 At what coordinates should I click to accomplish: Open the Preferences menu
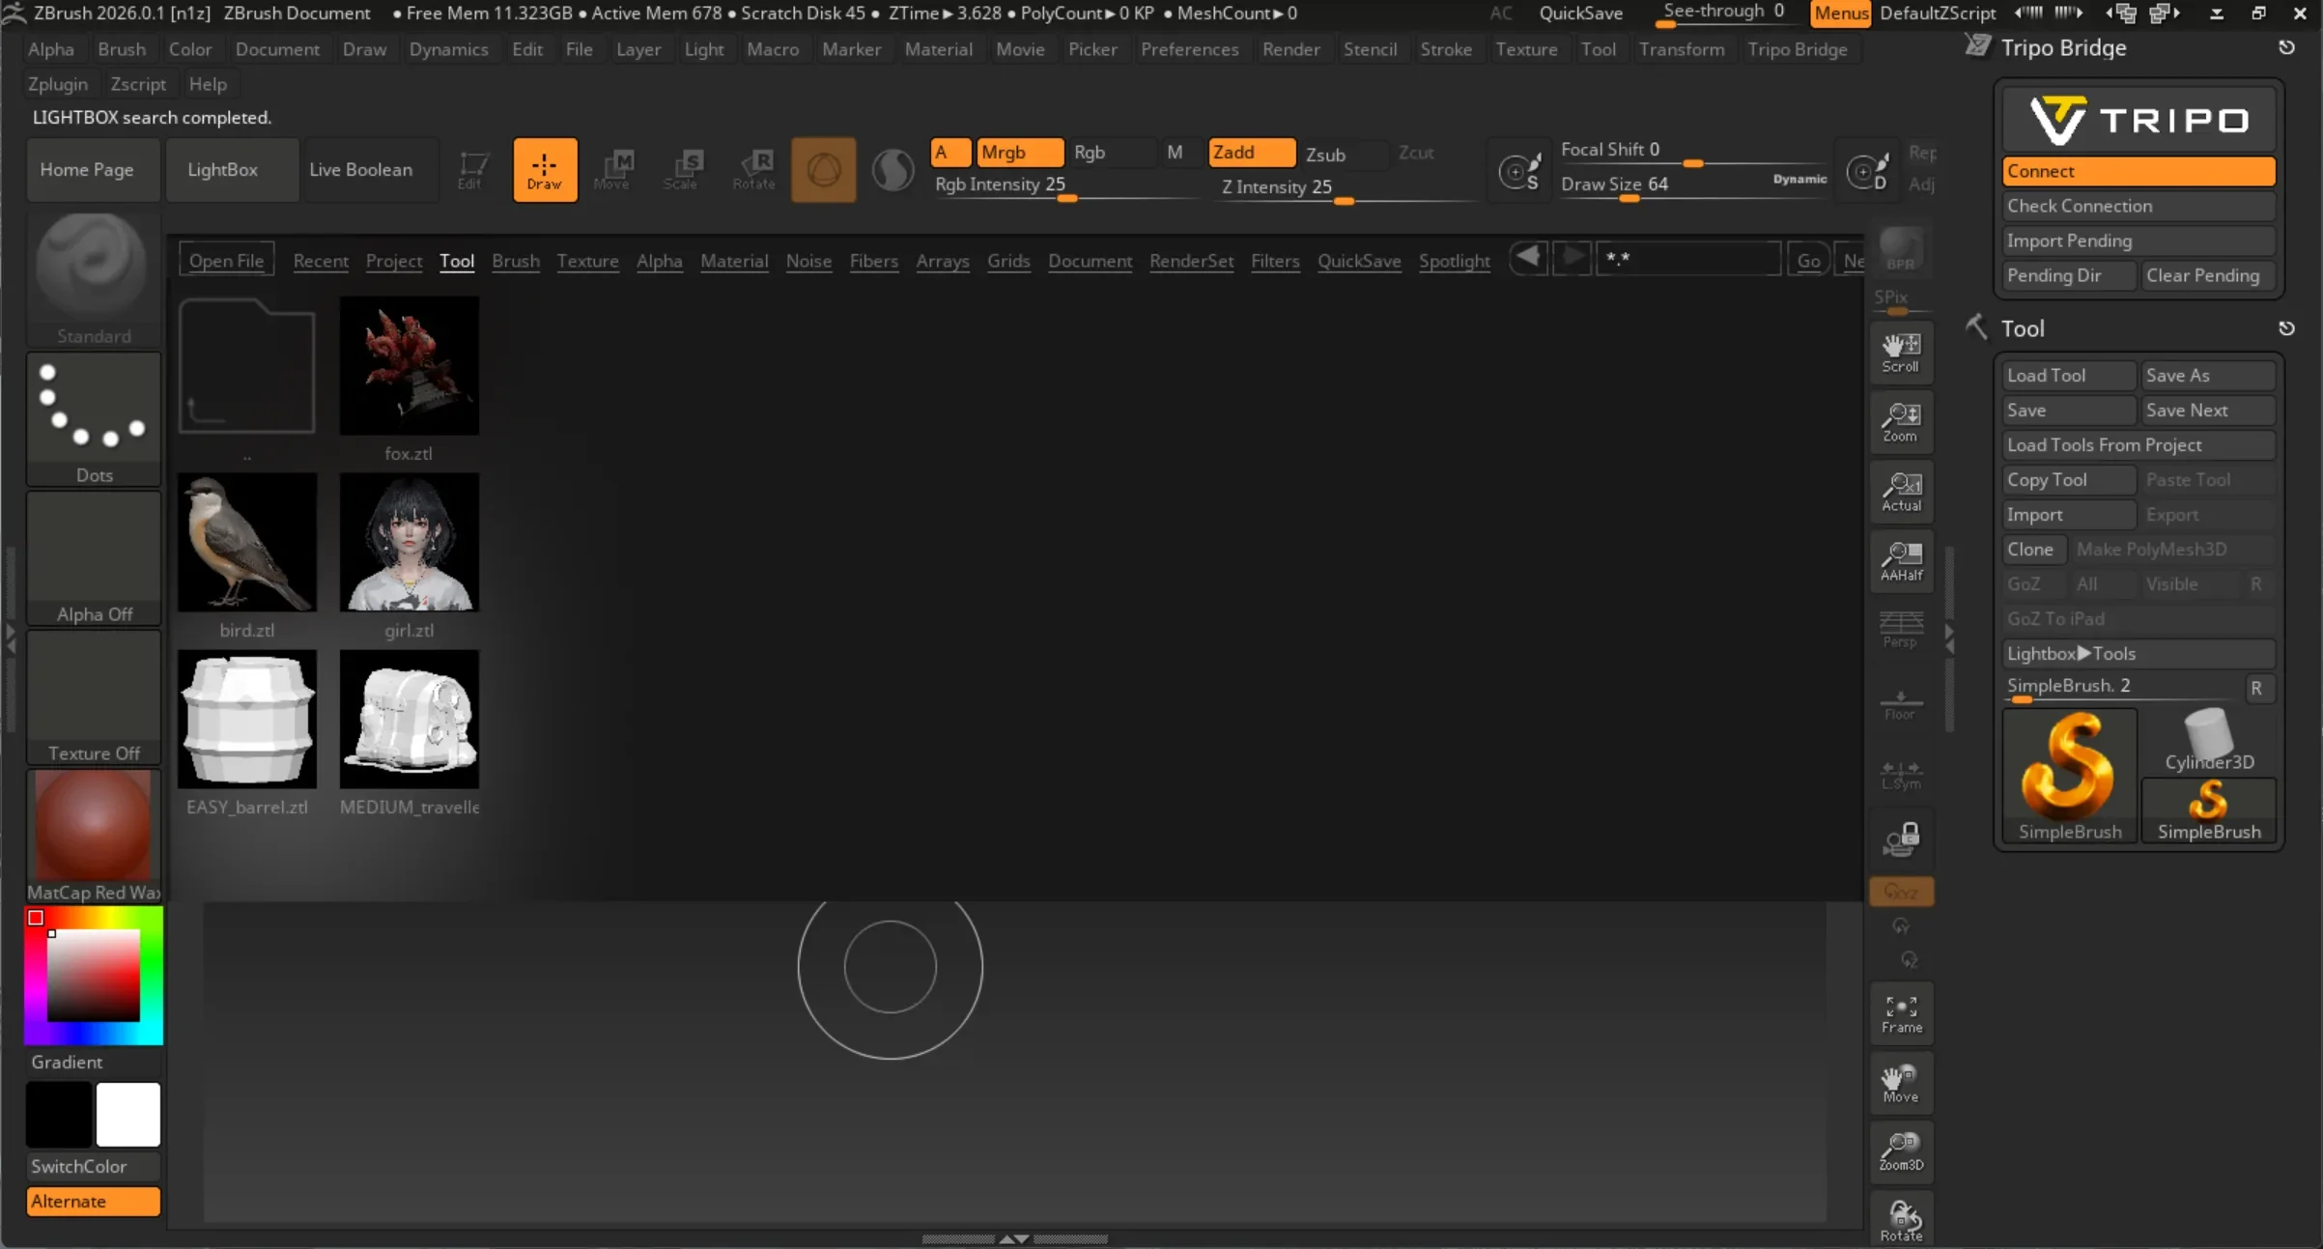click(1189, 49)
